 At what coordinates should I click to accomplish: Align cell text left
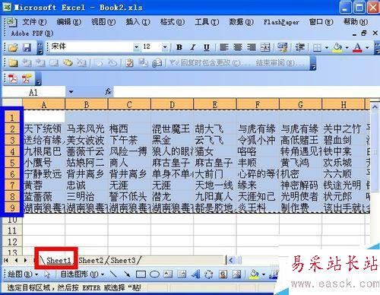pyautogui.click(x=224, y=47)
